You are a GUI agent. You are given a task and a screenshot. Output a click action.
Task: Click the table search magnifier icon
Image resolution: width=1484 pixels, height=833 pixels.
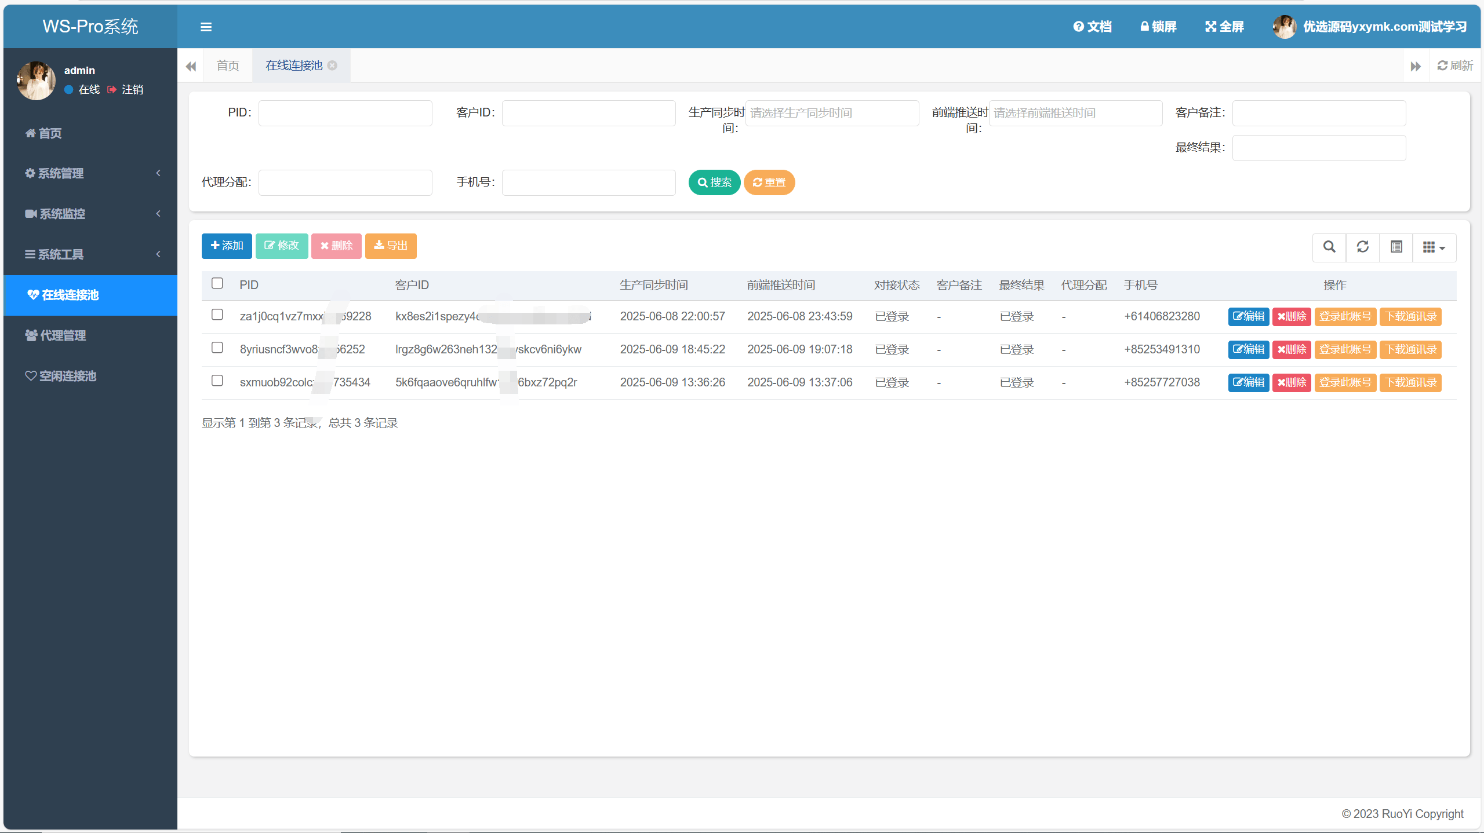coord(1329,247)
